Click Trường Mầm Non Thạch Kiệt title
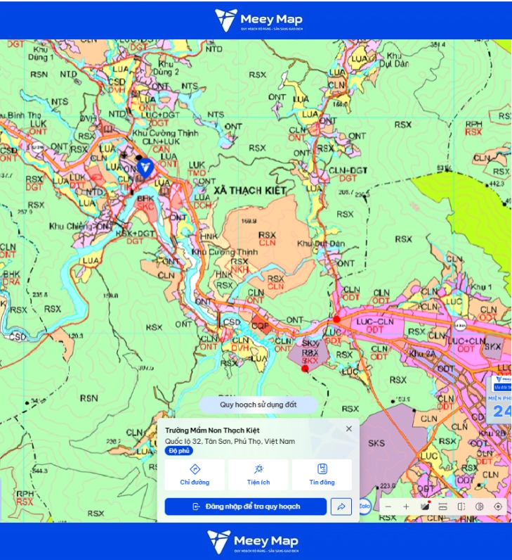The width and height of the screenshot is (512, 560). click(212, 431)
